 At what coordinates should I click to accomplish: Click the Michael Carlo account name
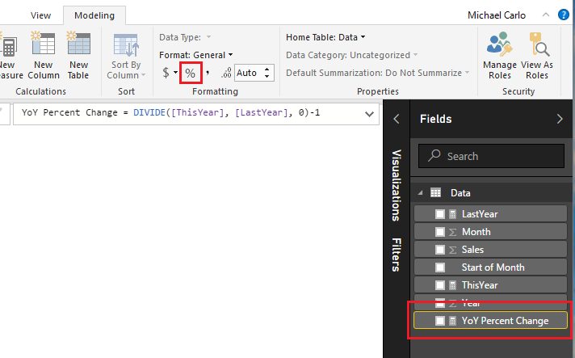tap(496, 15)
